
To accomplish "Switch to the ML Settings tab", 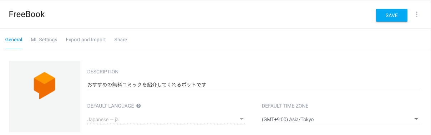I will pos(44,40).
